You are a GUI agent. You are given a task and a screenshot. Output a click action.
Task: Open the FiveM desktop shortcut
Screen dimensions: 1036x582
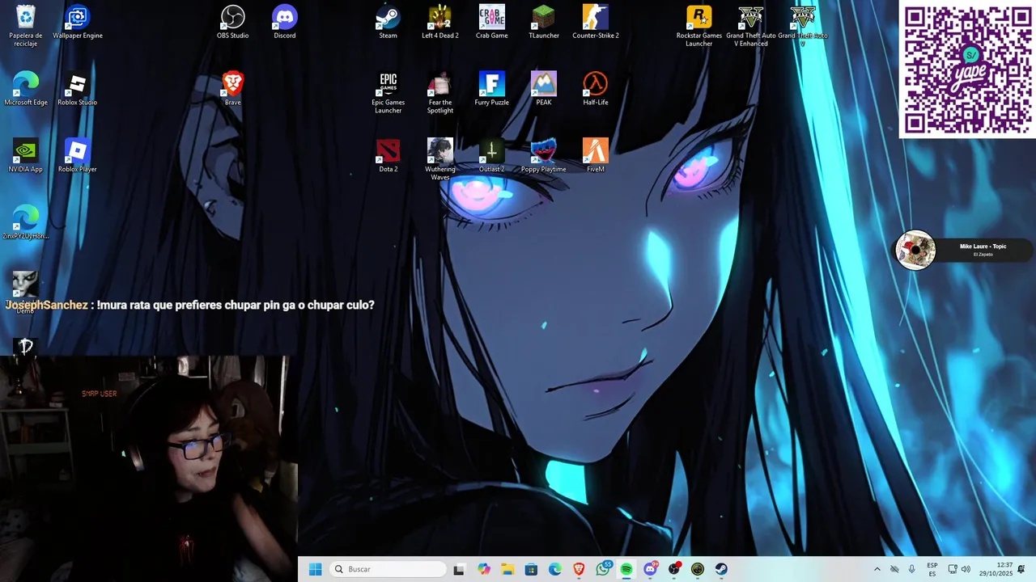coord(595,155)
